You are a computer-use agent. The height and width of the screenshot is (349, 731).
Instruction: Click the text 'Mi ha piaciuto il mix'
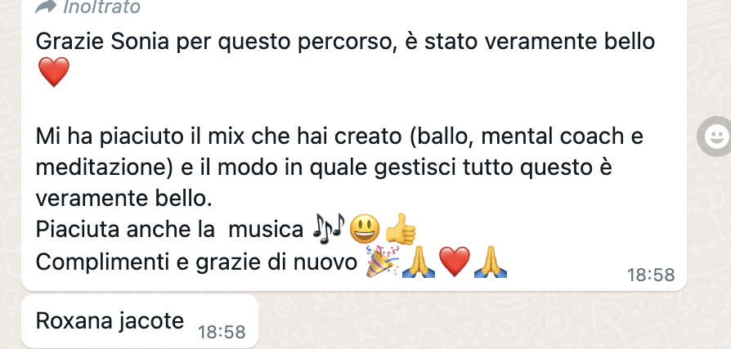click(141, 136)
